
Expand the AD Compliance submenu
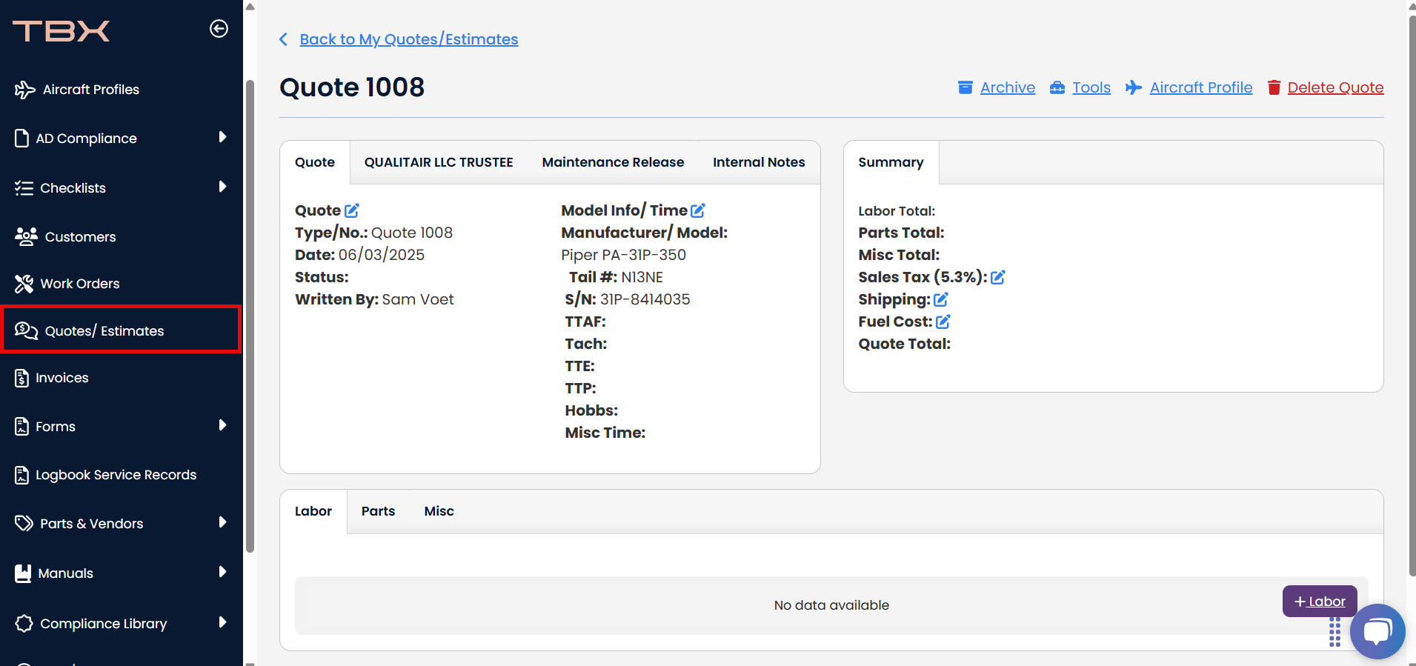222,137
